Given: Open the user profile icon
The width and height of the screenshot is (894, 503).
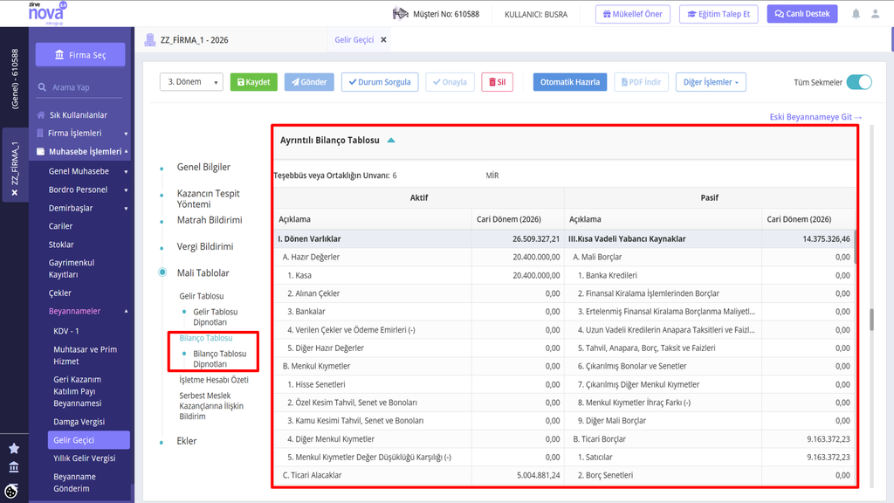Looking at the screenshot, I should tap(875, 14).
